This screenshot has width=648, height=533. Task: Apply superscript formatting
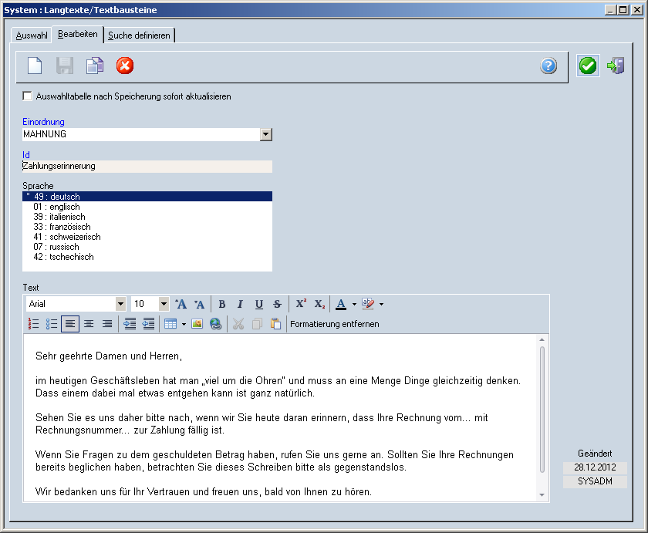[x=301, y=304]
